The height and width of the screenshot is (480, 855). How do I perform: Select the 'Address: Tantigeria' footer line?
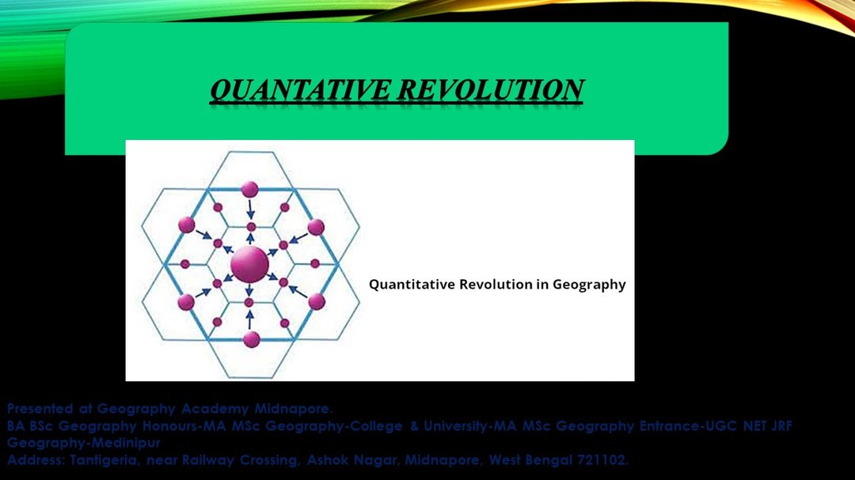(317, 459)
